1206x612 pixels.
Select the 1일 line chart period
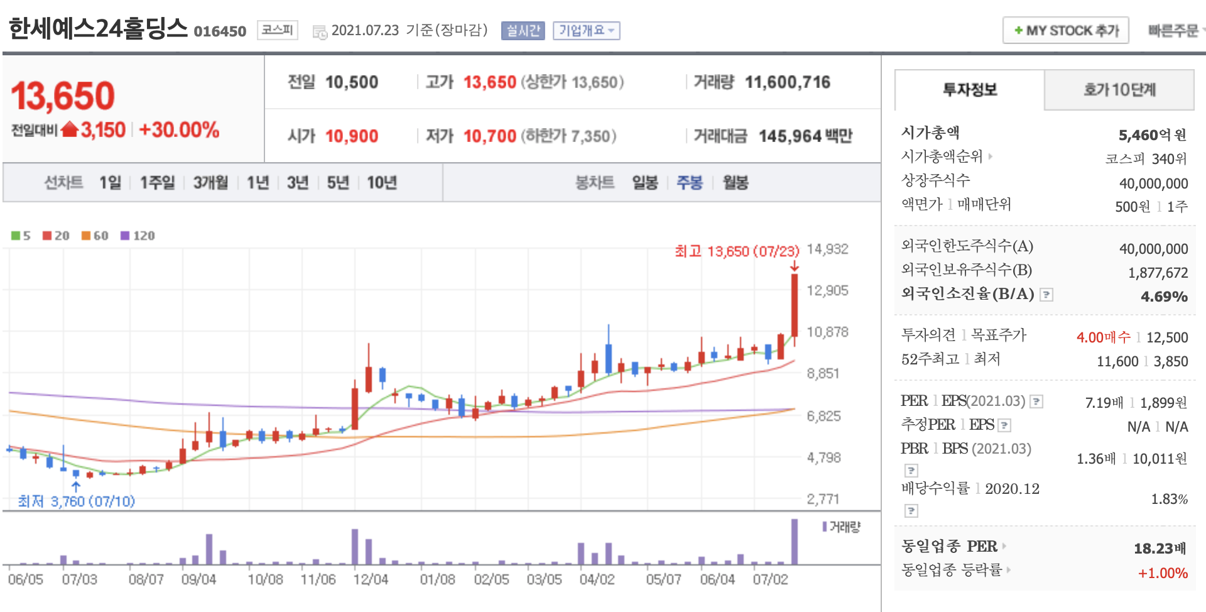tap(110, 183)
